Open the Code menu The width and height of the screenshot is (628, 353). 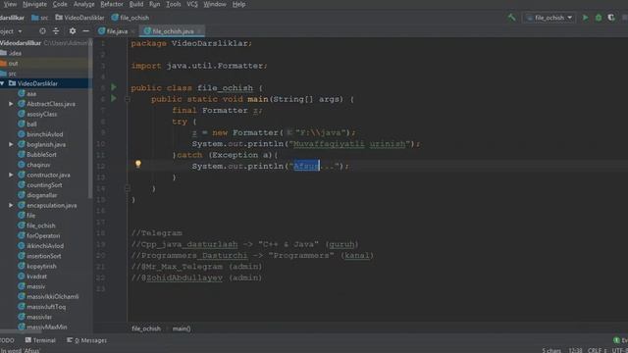[60, 4]
